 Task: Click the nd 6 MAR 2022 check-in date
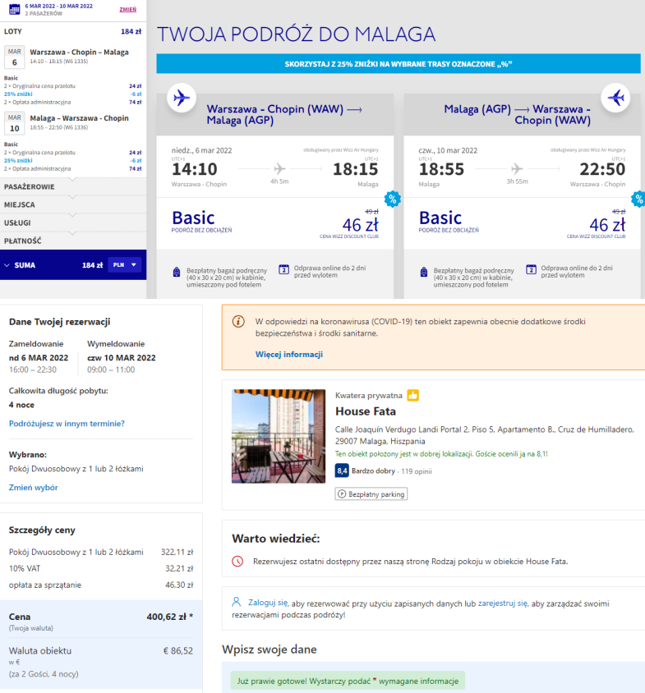[39, 357]
